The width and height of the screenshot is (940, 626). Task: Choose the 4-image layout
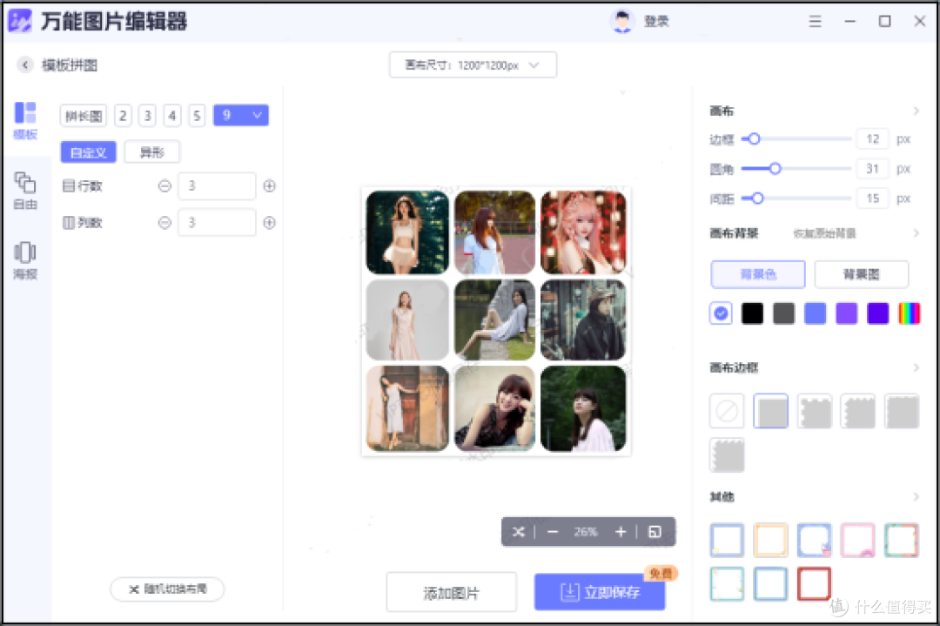point(172,115)
